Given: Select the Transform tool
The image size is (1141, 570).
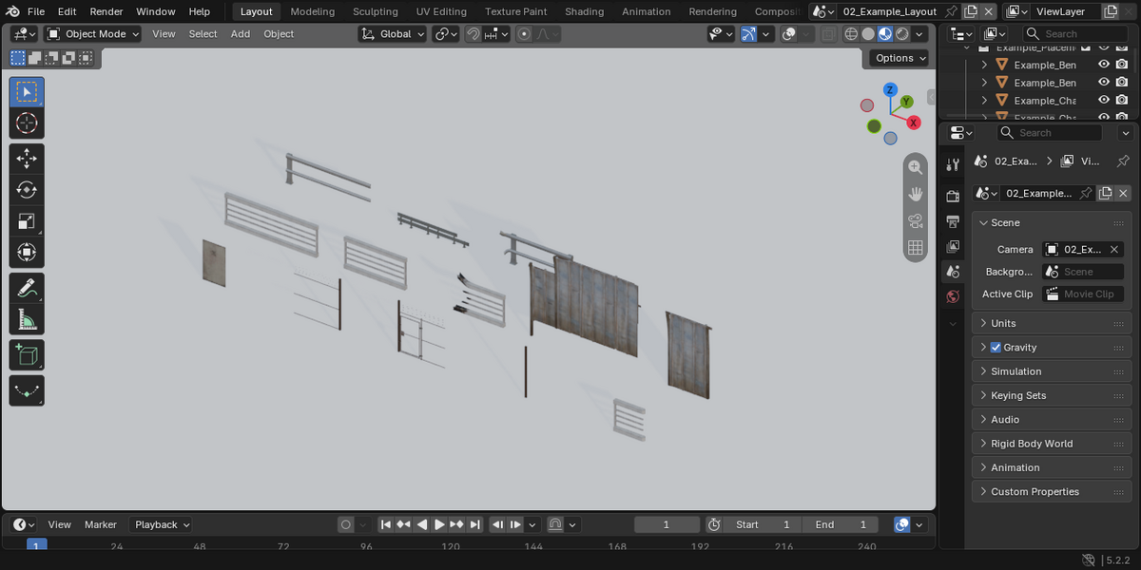Looking at the screenshot, I should [x=27, y=253].
